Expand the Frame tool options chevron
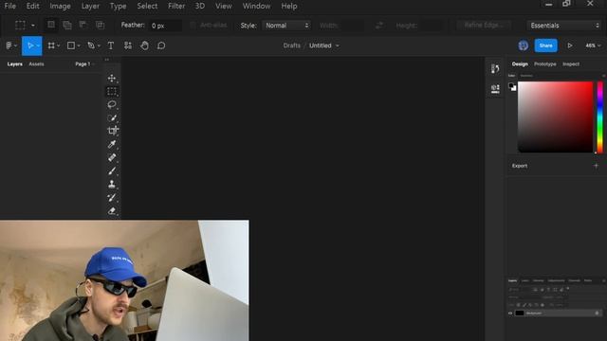Screen dimensions: 607x341 (x=58, y=46)
